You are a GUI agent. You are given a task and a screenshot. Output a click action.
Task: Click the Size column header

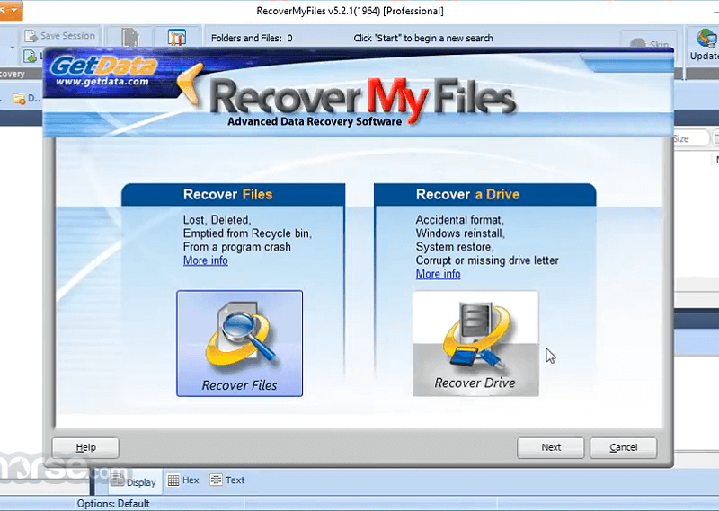(x=689, y=139)
